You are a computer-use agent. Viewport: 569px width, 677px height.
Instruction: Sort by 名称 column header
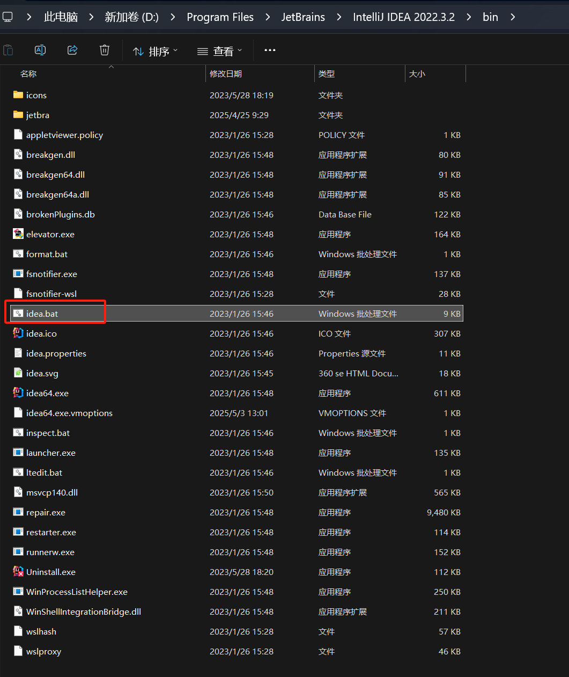28,74
